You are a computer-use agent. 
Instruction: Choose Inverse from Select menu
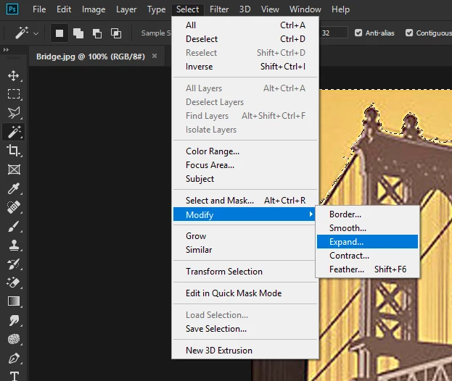246,67
